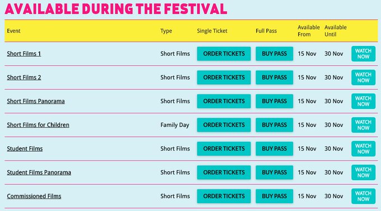381x211 pixels.
Task: Buy pass in Short Films 2 row
Action: pos(275,77)
